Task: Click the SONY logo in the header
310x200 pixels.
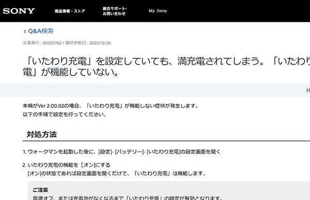Action: [x=19, y=11]
